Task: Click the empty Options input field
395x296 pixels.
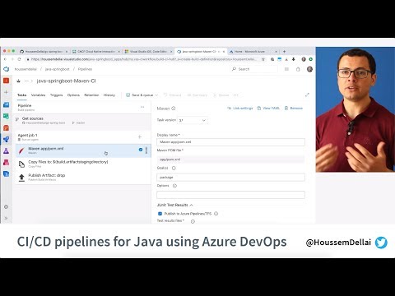Action: (x=230, y=195)
